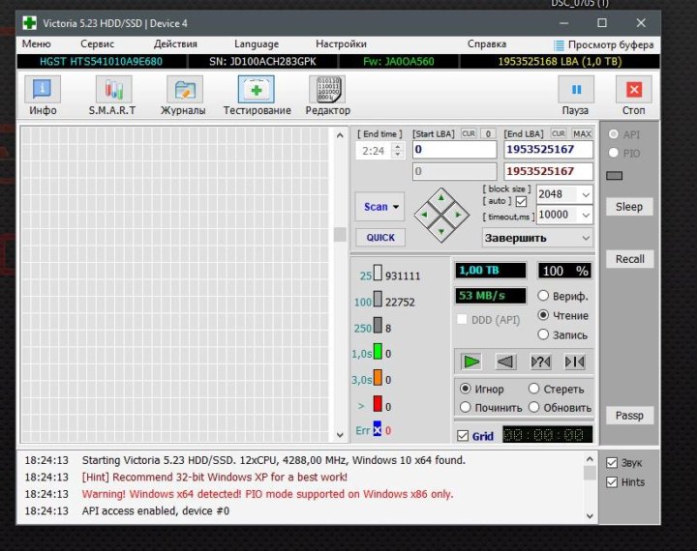Viewport: 697px width, 551px height.
Task: Toggle the Grid checkbox
Action: (462, 436)
